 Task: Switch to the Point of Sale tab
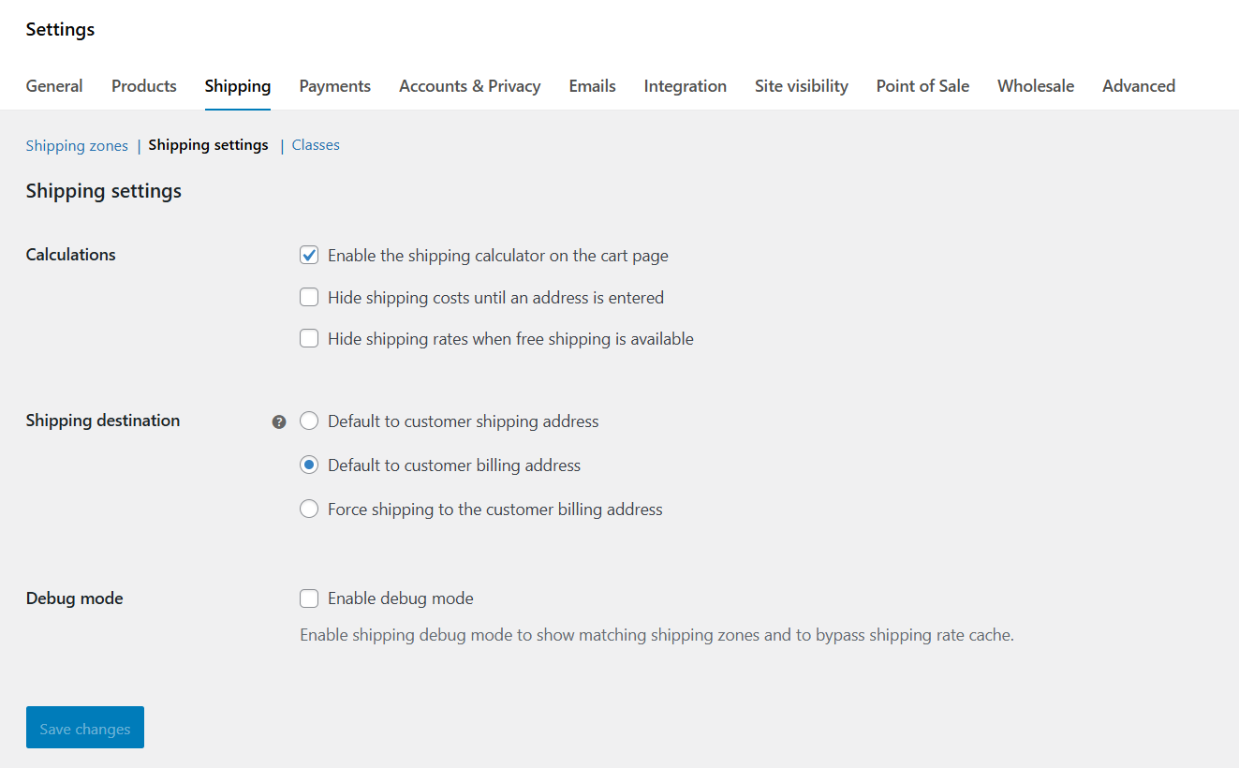(922, 85)
